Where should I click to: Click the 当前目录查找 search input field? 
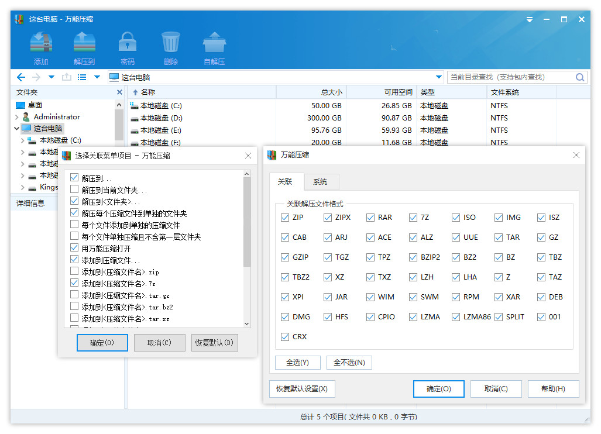coord(509,77)
